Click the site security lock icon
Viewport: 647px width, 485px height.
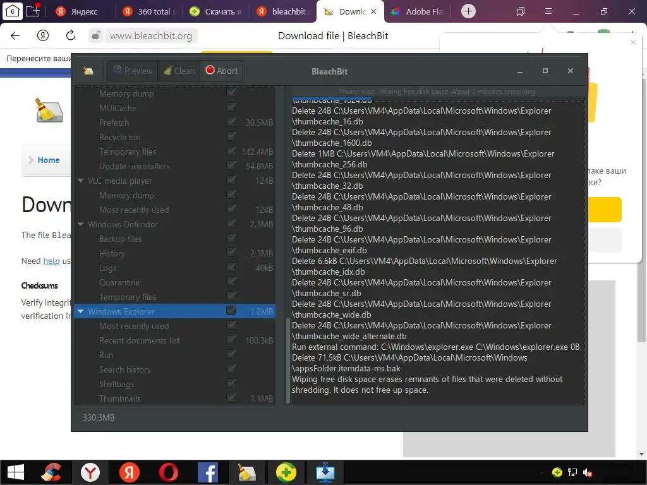click(96, 35)
